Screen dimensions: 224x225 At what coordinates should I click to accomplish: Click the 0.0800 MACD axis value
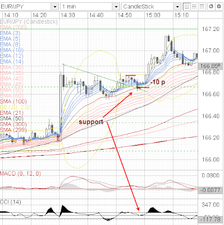click(211, 175)
